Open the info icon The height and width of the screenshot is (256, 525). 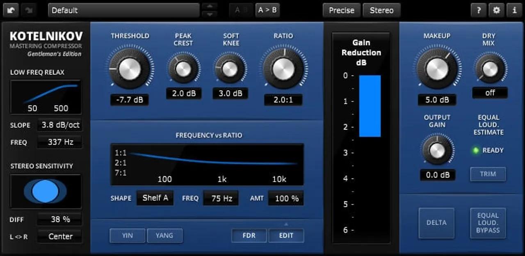click(514, 10)
